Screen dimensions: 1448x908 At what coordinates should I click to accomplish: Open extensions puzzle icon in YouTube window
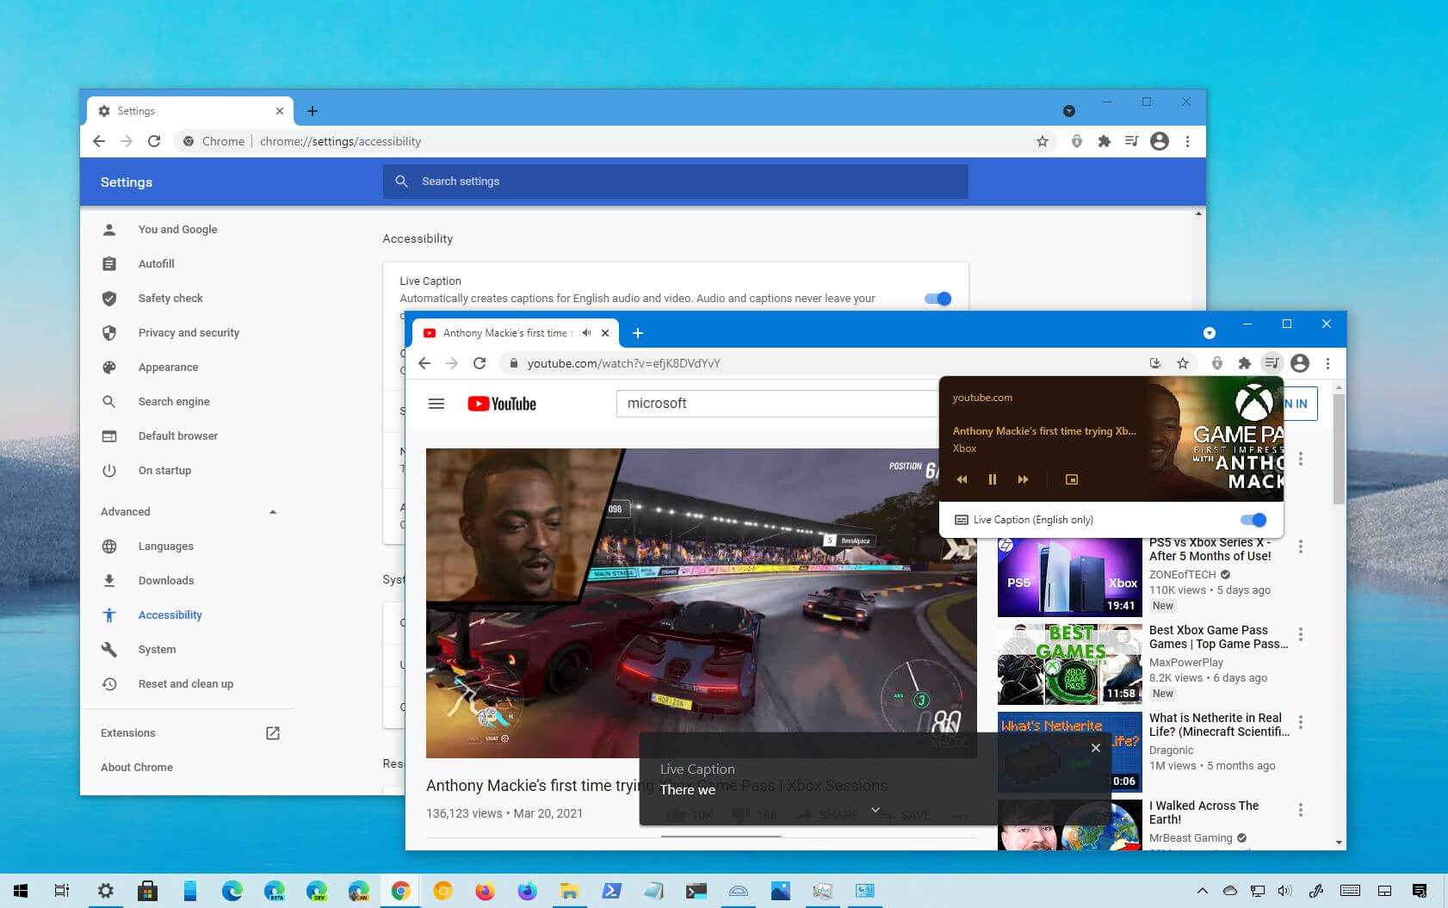[x=1244, y=363]
